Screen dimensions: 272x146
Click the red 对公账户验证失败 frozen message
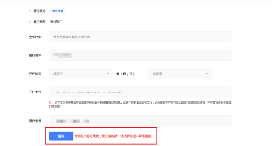[114, 136]
